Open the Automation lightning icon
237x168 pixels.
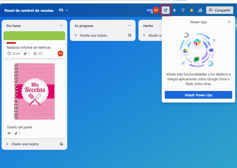(x=174, y=10)
